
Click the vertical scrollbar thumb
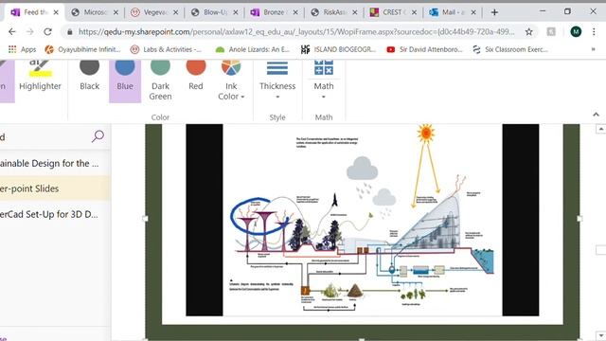tap(600, 250)
